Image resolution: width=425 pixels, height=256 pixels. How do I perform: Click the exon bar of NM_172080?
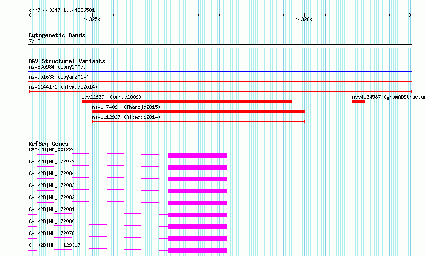click(x=197, y=227)
